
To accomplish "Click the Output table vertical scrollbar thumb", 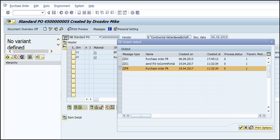I will (269, 71).
